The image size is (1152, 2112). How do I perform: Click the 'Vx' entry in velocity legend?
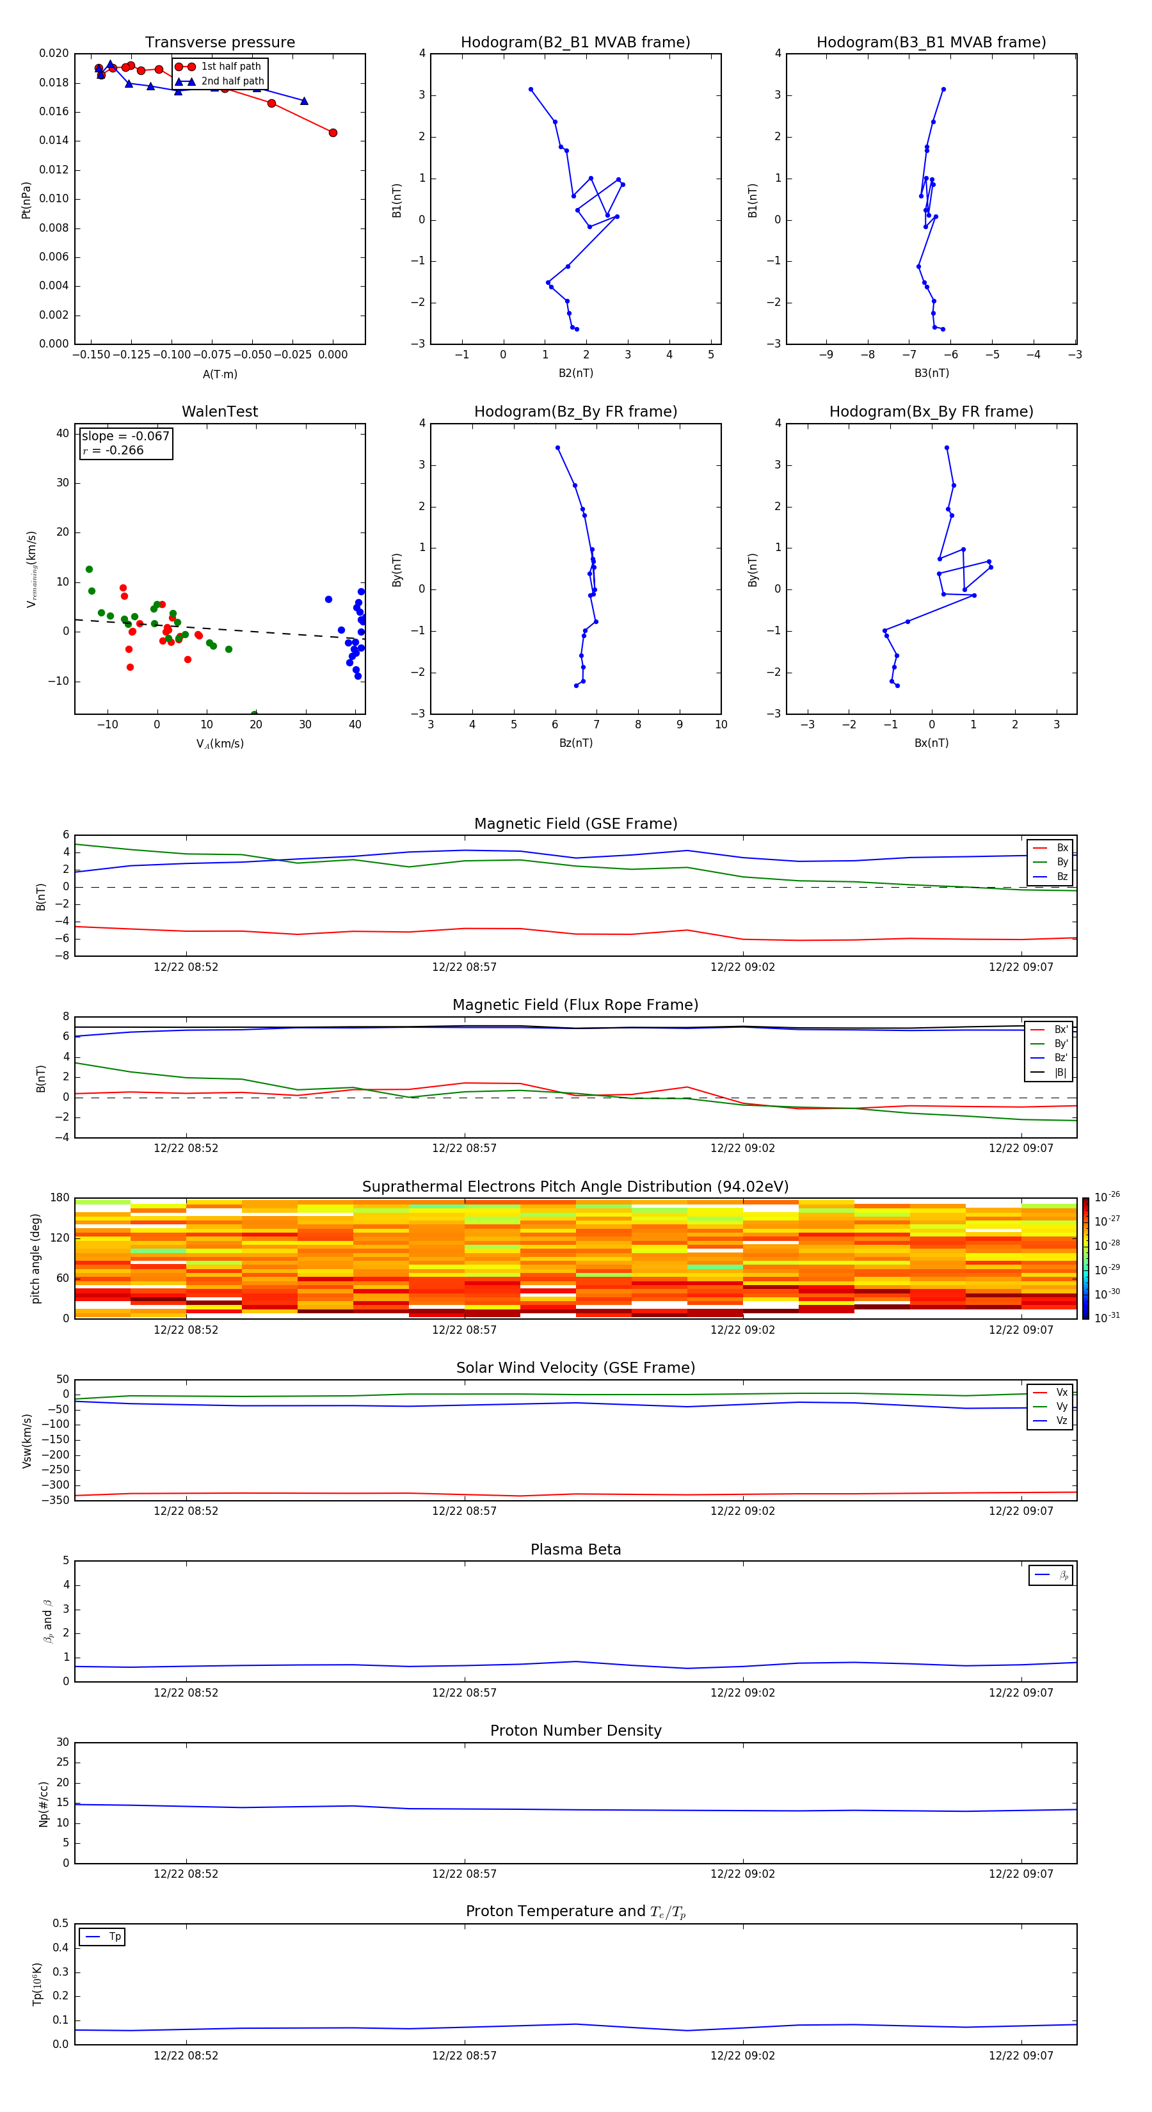(1051, 1393)
